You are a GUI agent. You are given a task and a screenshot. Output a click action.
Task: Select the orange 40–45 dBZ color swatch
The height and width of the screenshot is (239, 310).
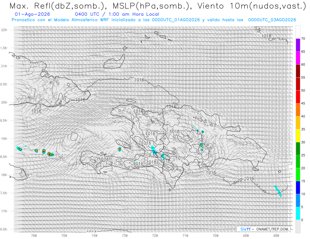click(298, 110)
